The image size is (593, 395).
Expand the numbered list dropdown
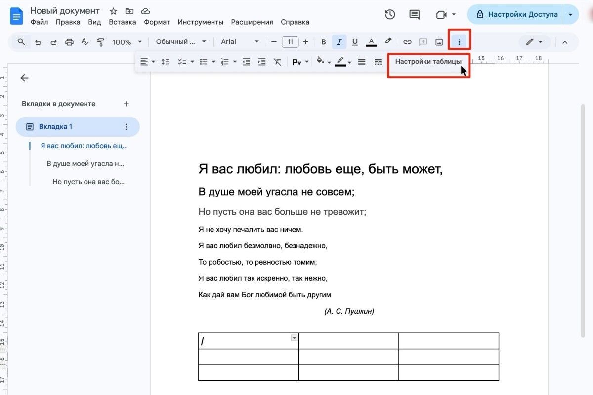click(235, 62)
